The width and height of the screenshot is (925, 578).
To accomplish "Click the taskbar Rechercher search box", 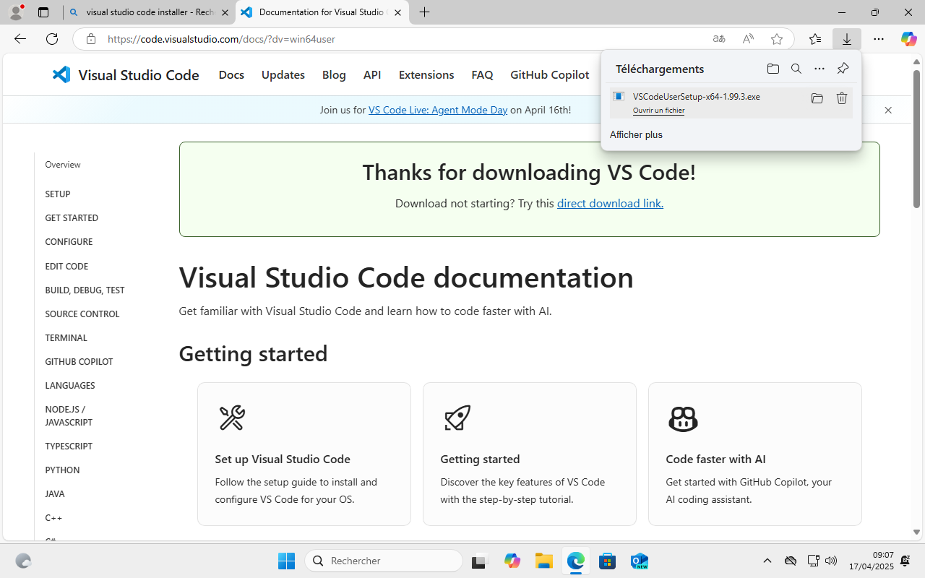I will [x=384, y=561].
